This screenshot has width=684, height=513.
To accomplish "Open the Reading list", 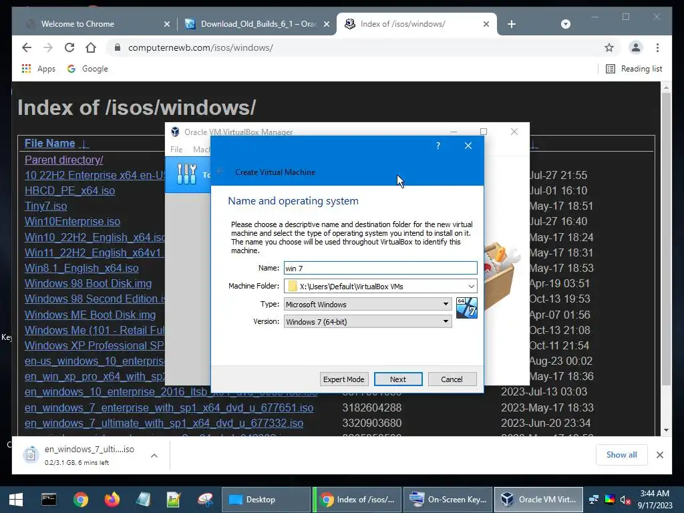I will (x=634, y=69).
